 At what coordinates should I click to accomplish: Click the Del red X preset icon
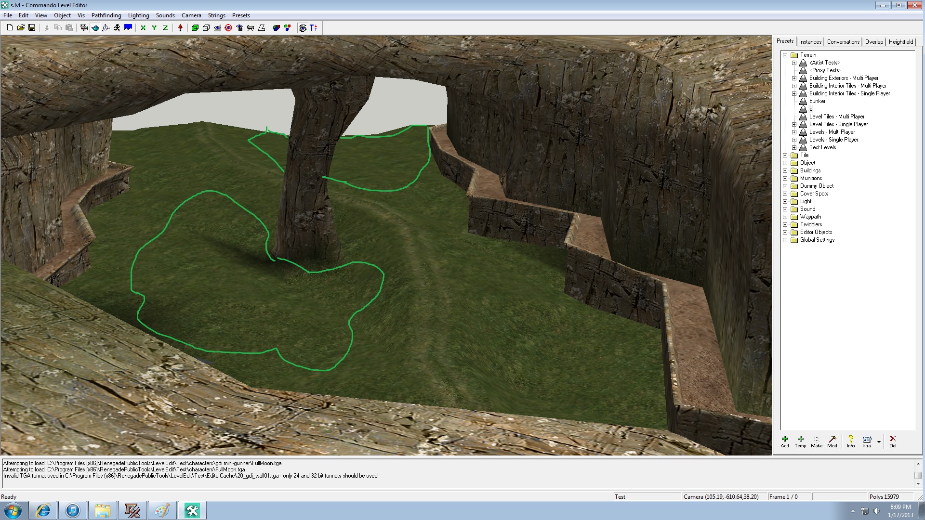pyautogui.click(x=893, y=441)
